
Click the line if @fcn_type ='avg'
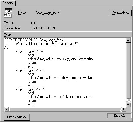[x=30, y=89]
